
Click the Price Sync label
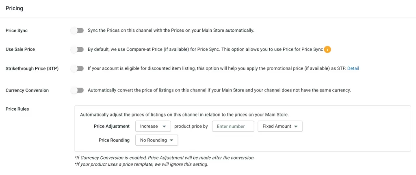coord(16,31)
